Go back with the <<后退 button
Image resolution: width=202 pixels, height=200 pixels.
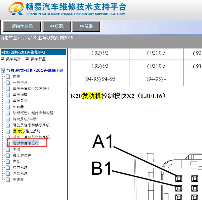(x=56, y=27)
